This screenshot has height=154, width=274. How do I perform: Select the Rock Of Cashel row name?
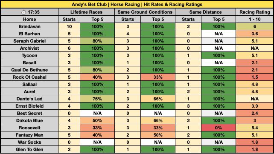tap(29, 77)
